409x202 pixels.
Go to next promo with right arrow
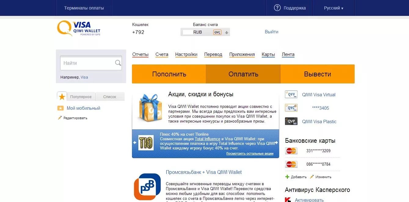[x=276, y=143]
